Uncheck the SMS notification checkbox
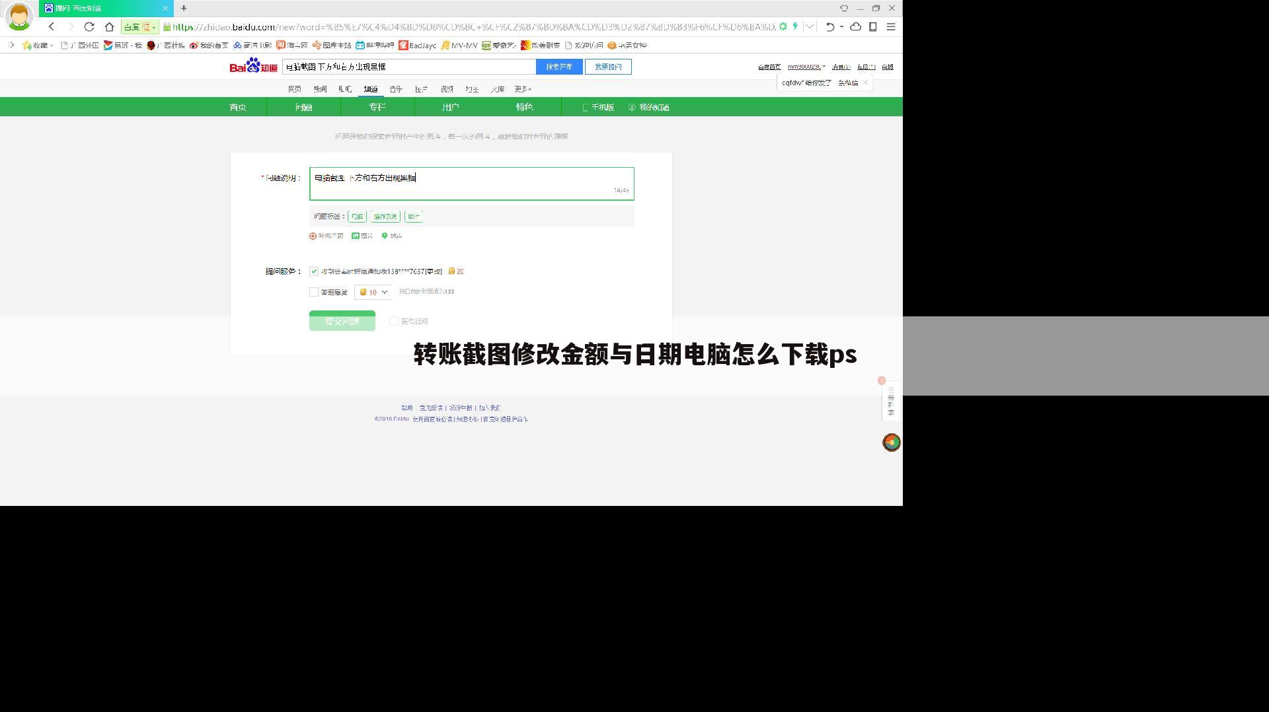Screen dimensions: 1269x712 (x=314, y=271)
